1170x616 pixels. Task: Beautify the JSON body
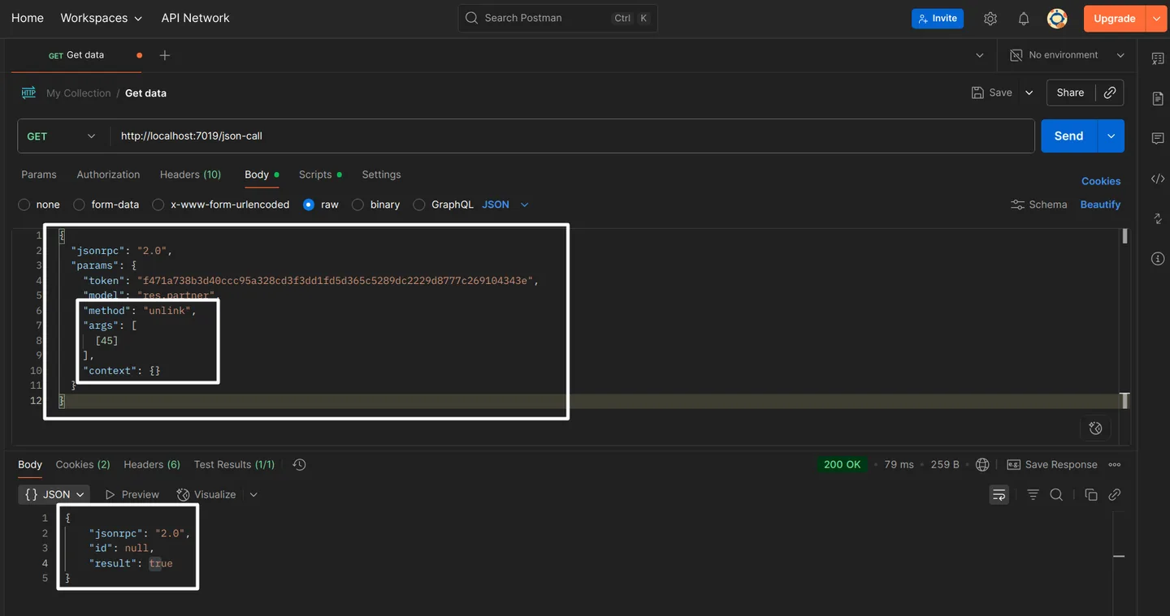[x=1100, y=205]
